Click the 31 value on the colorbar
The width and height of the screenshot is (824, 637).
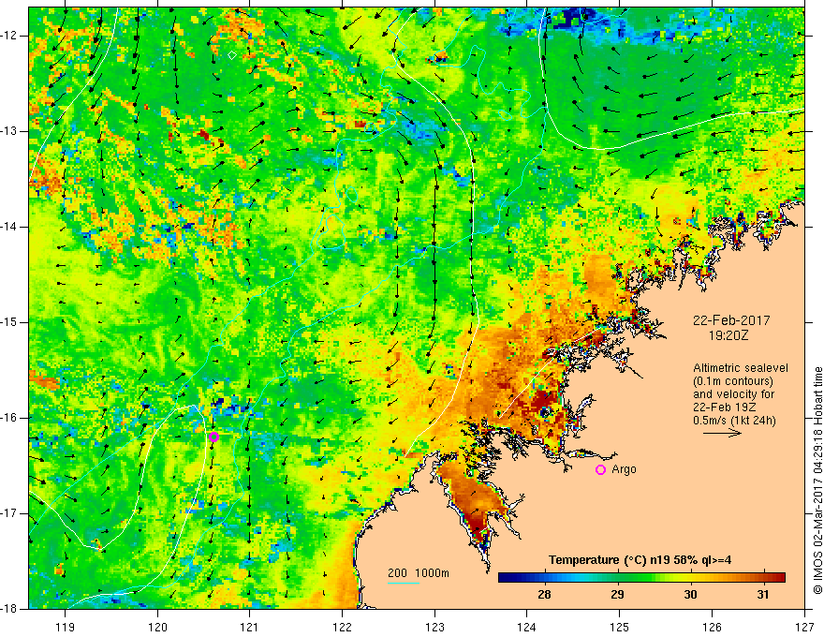pos(763,595)
